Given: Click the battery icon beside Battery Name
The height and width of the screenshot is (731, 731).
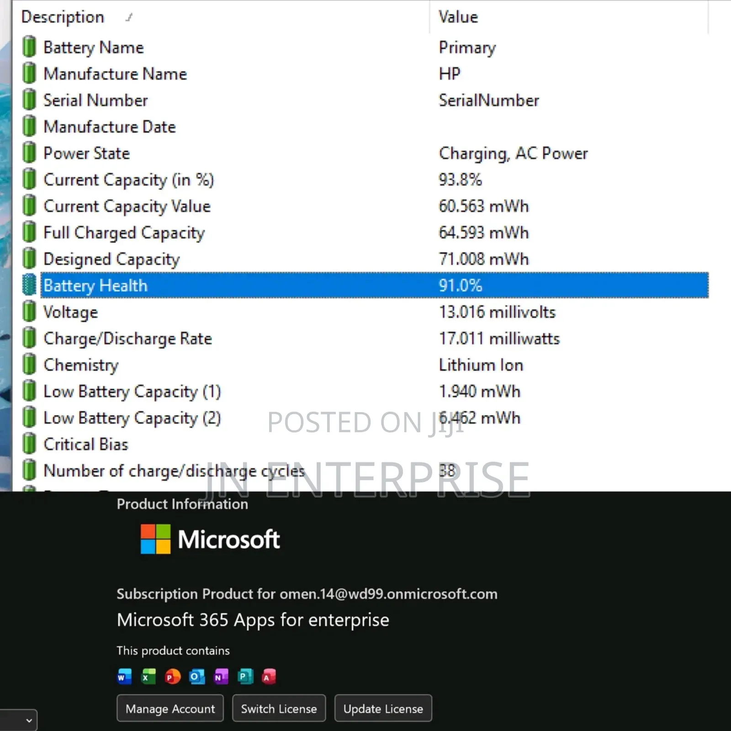Looking at the screenshot, I should click(x=29, y=47).
